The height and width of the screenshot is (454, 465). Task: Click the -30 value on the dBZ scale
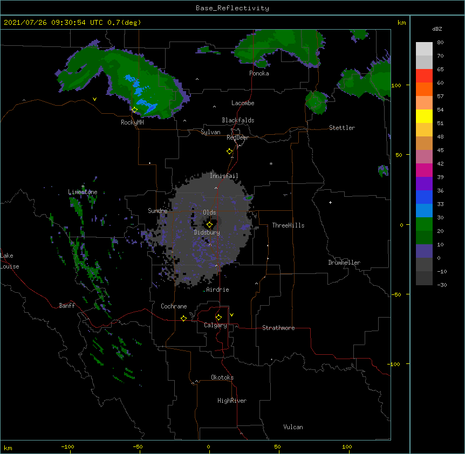click(442, 285)
